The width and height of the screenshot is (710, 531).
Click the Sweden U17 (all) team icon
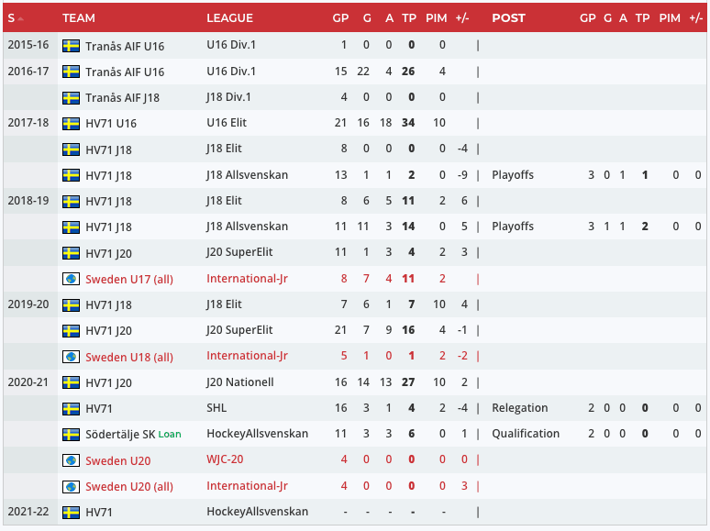(71, 279)
